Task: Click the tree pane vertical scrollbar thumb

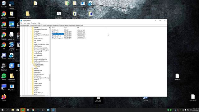Action: [49, 77]
